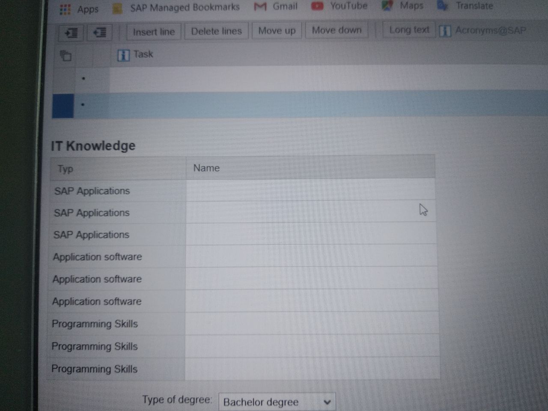Click the first task line text field

[x=328, y=78]
